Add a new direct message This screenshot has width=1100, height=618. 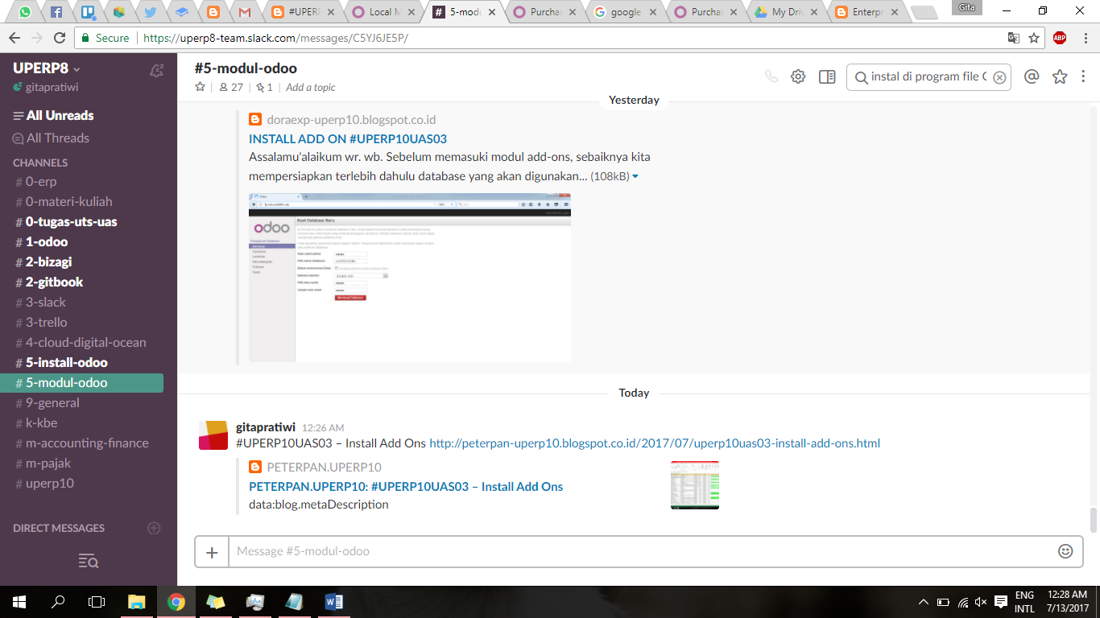pyautogui.click(x=154, y=529)
